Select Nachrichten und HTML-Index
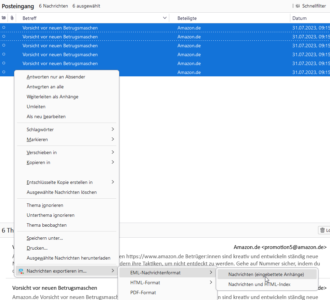This screenshot has width=330, height=300. [259, 284]
